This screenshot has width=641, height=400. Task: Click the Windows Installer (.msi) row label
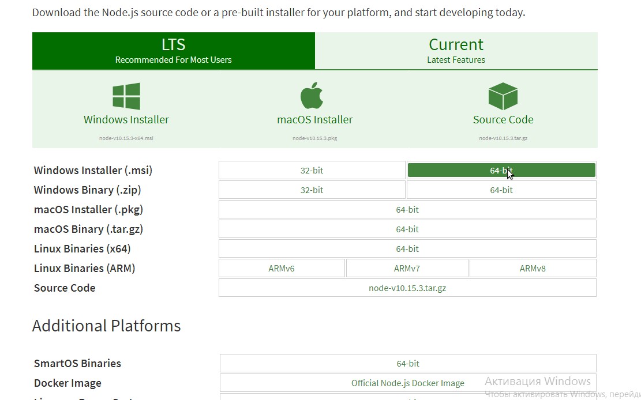(x=93, y=171)
